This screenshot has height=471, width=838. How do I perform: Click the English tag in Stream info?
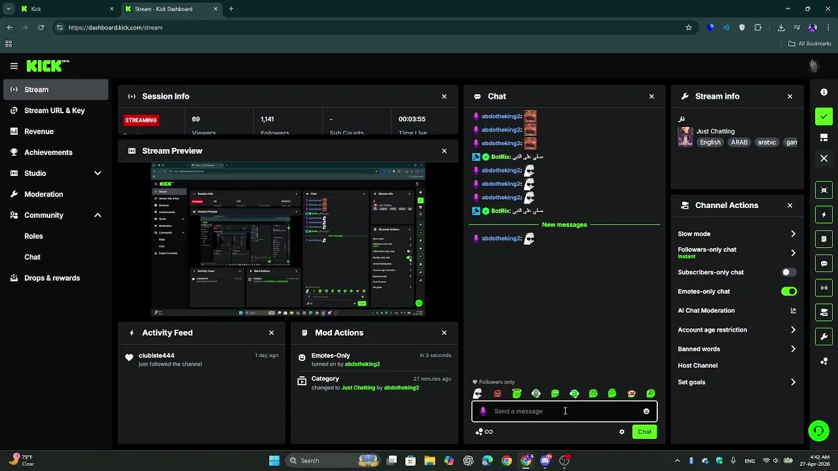point(710,143)
